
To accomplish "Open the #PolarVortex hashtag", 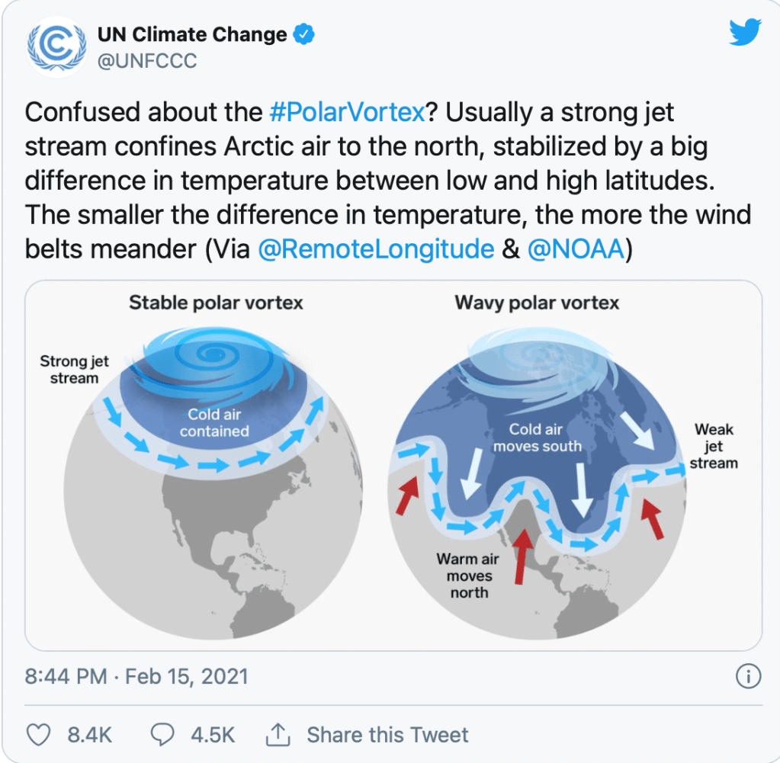I will 347,113.
